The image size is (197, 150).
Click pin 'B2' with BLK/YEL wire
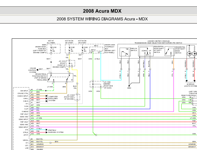coord(32,139)
